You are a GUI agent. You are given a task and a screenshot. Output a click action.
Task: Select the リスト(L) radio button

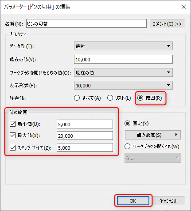pyautogui.click(x=110, y=98)
